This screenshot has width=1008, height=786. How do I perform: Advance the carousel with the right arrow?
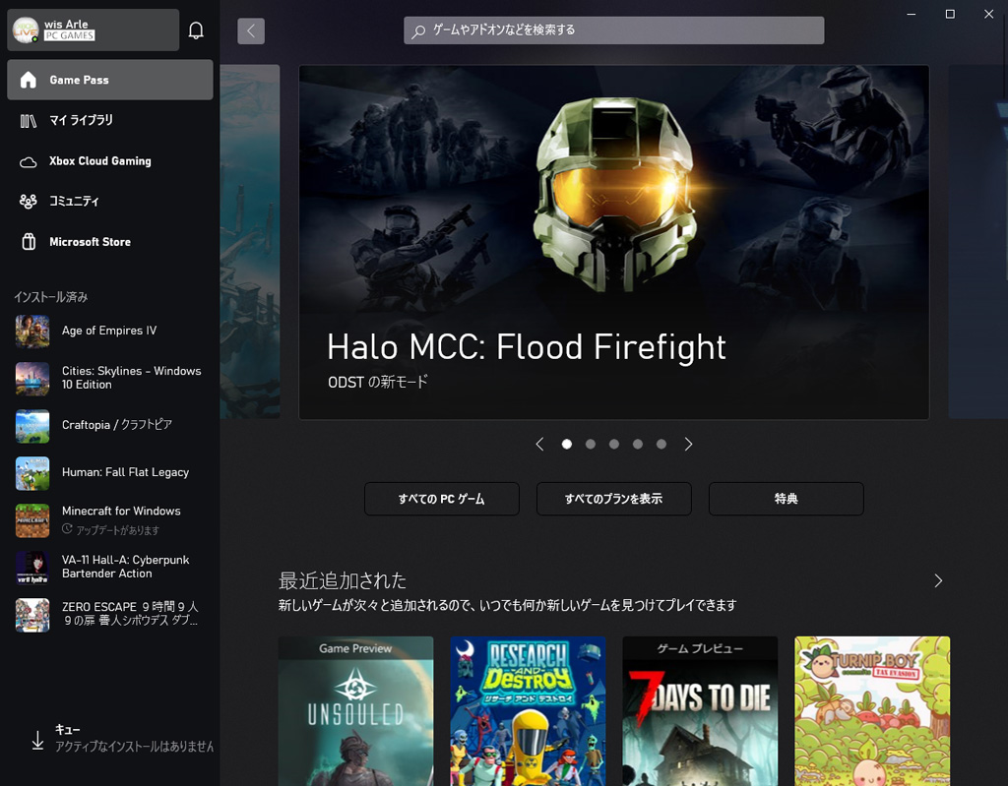(688, 444)
